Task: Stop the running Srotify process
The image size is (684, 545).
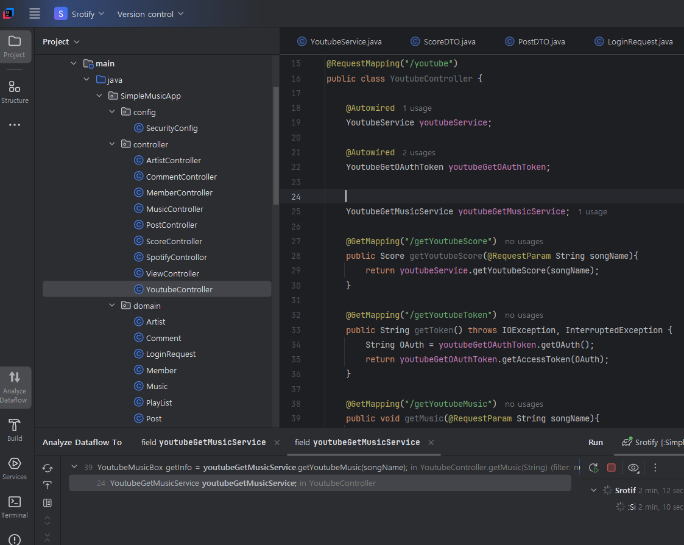Action: pyautogui.click(x=612, y=468)
